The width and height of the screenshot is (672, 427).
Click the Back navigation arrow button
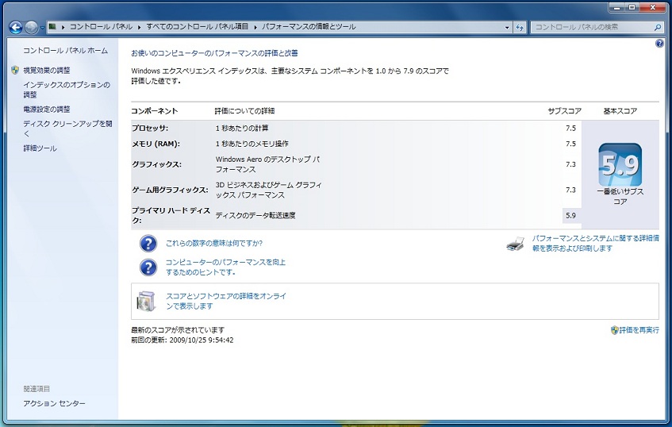[x=16, y=28]
